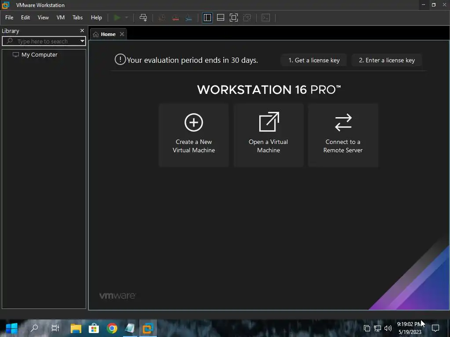Click Enter a license key button

[387, 60]
